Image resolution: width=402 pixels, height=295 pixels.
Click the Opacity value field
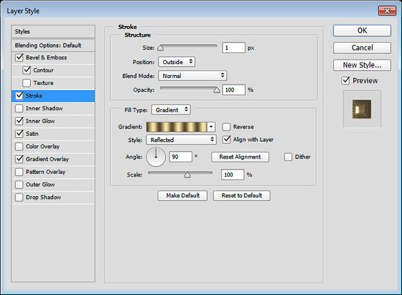click(234, 90)
